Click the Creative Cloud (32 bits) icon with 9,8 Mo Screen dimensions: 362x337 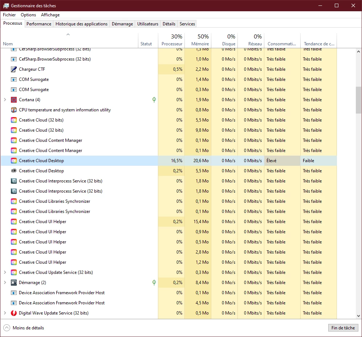[14, 130]
